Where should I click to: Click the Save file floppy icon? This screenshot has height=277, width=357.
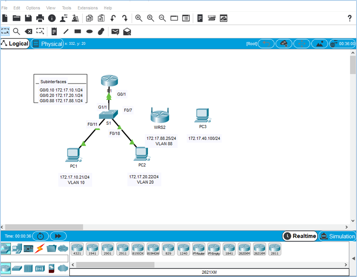[28, 18]
